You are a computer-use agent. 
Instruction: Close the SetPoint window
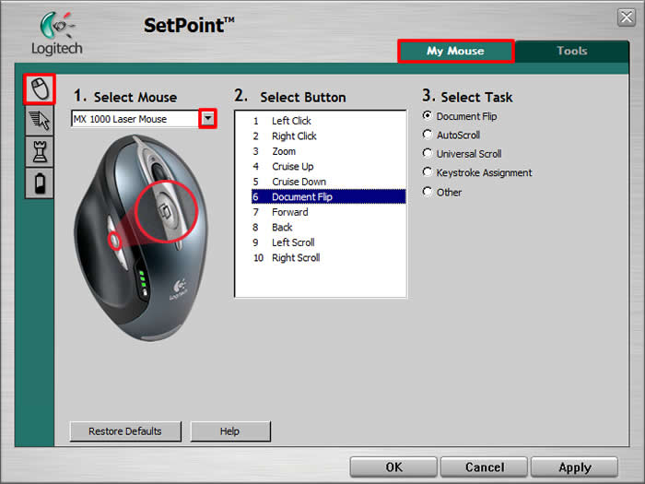coord(626,18)
